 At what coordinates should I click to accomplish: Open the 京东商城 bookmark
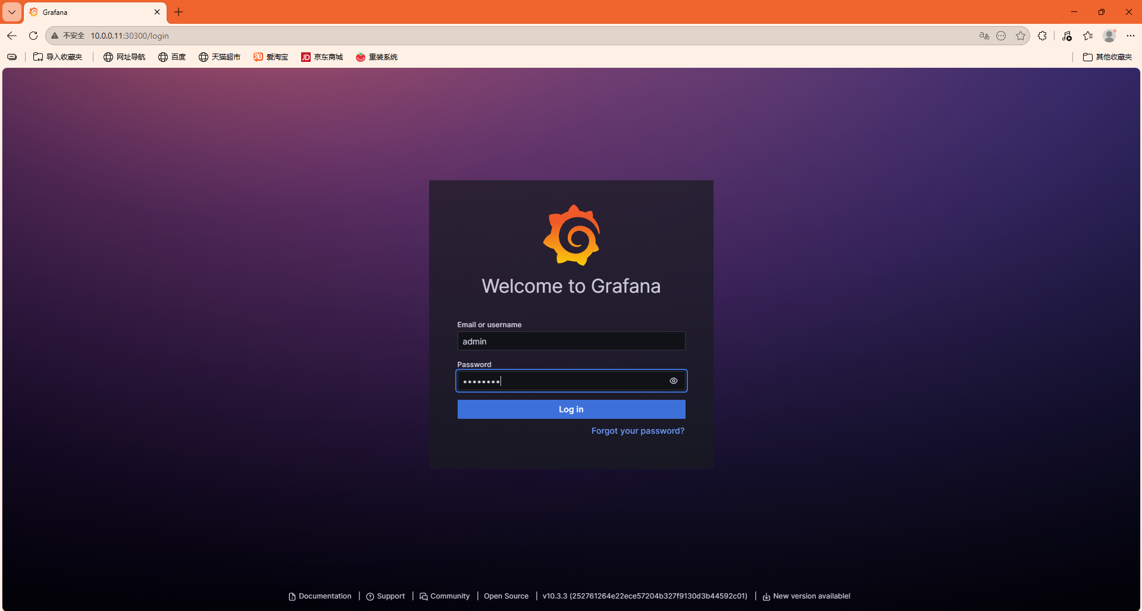coord(322,57)
